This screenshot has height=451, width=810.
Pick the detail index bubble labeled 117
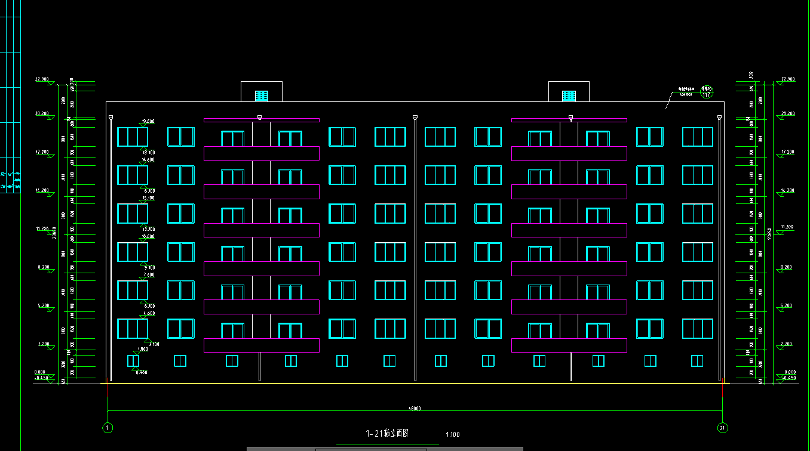coord(706,92)
